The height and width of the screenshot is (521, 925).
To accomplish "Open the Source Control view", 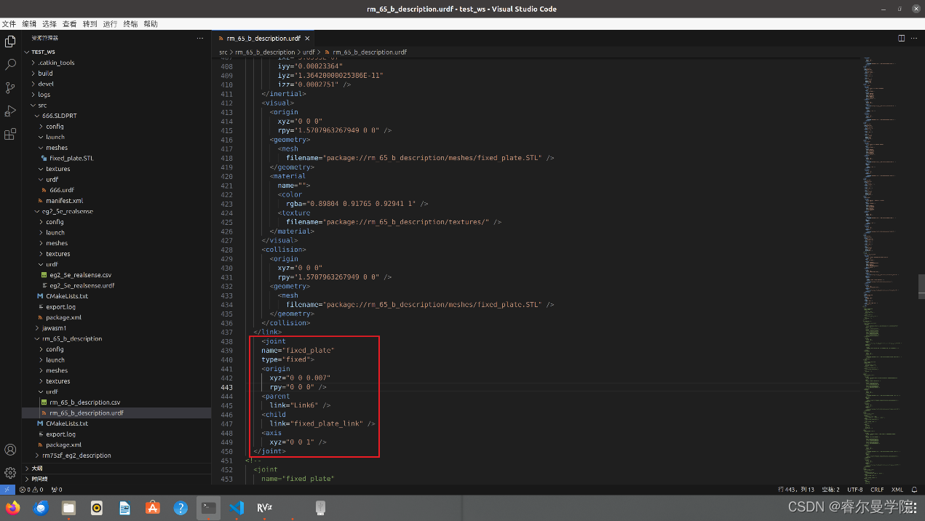I will point(10,88).
